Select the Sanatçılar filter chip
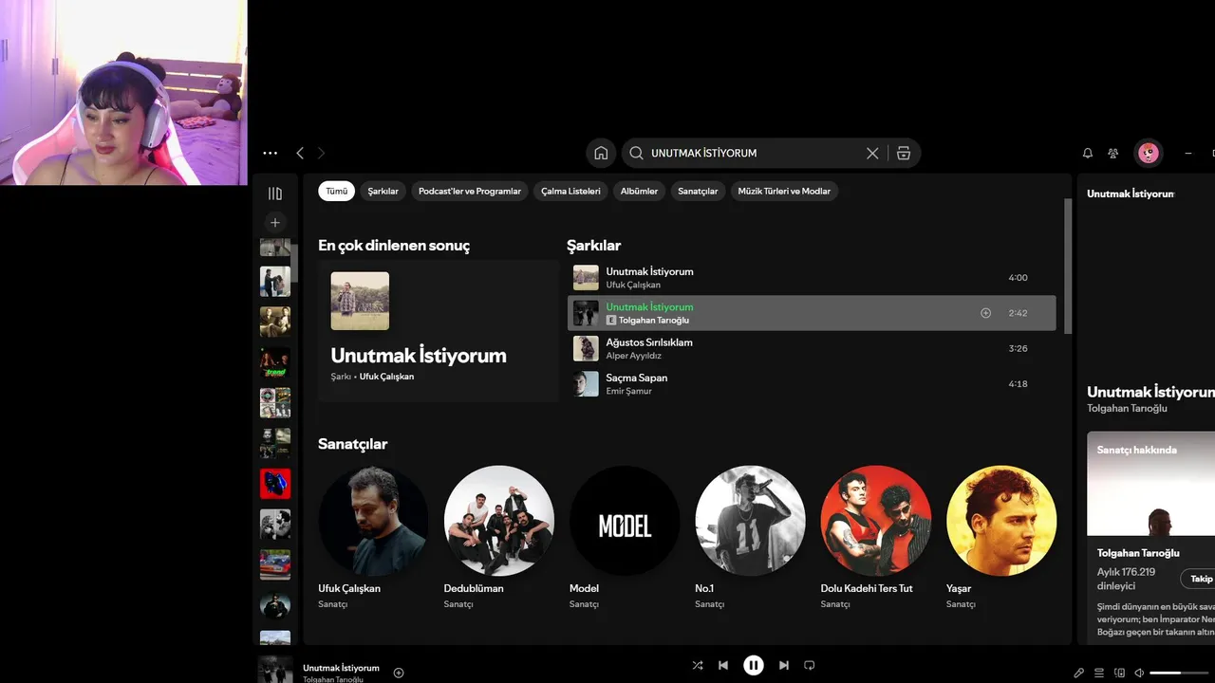 pyautogui.click(x=698, y=191)
